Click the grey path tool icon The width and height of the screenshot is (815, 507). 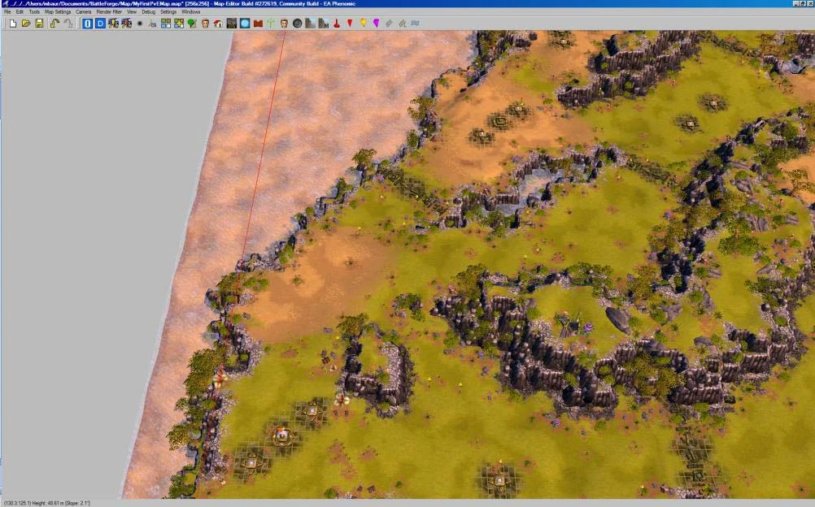(403, 24)
